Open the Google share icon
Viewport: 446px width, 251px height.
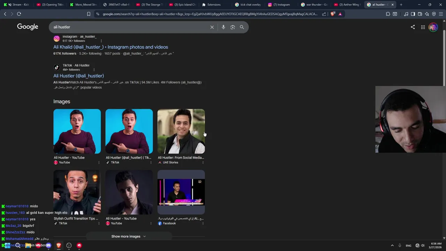pyautogui.click(x=413, y=27)
